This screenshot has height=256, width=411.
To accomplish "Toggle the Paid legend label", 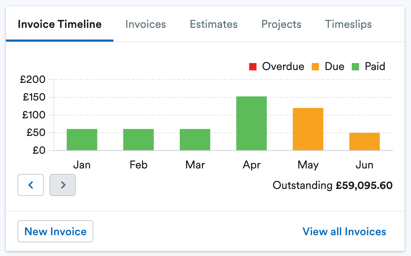I will 375,66.
